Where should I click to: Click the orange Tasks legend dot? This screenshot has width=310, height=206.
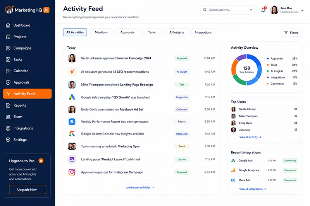pyautogui.click(x=268, y=65)
